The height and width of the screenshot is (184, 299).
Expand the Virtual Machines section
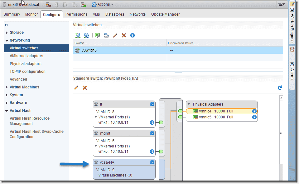tap(7, 87)
